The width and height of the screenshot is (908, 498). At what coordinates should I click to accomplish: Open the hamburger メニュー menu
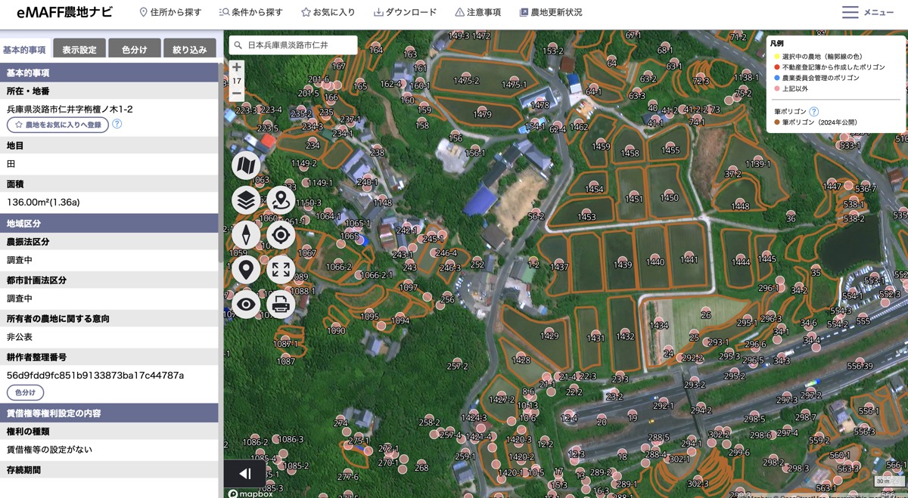click(868, 12)
